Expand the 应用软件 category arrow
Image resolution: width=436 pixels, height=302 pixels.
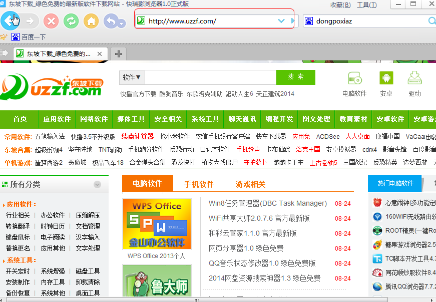coord(4,205)
